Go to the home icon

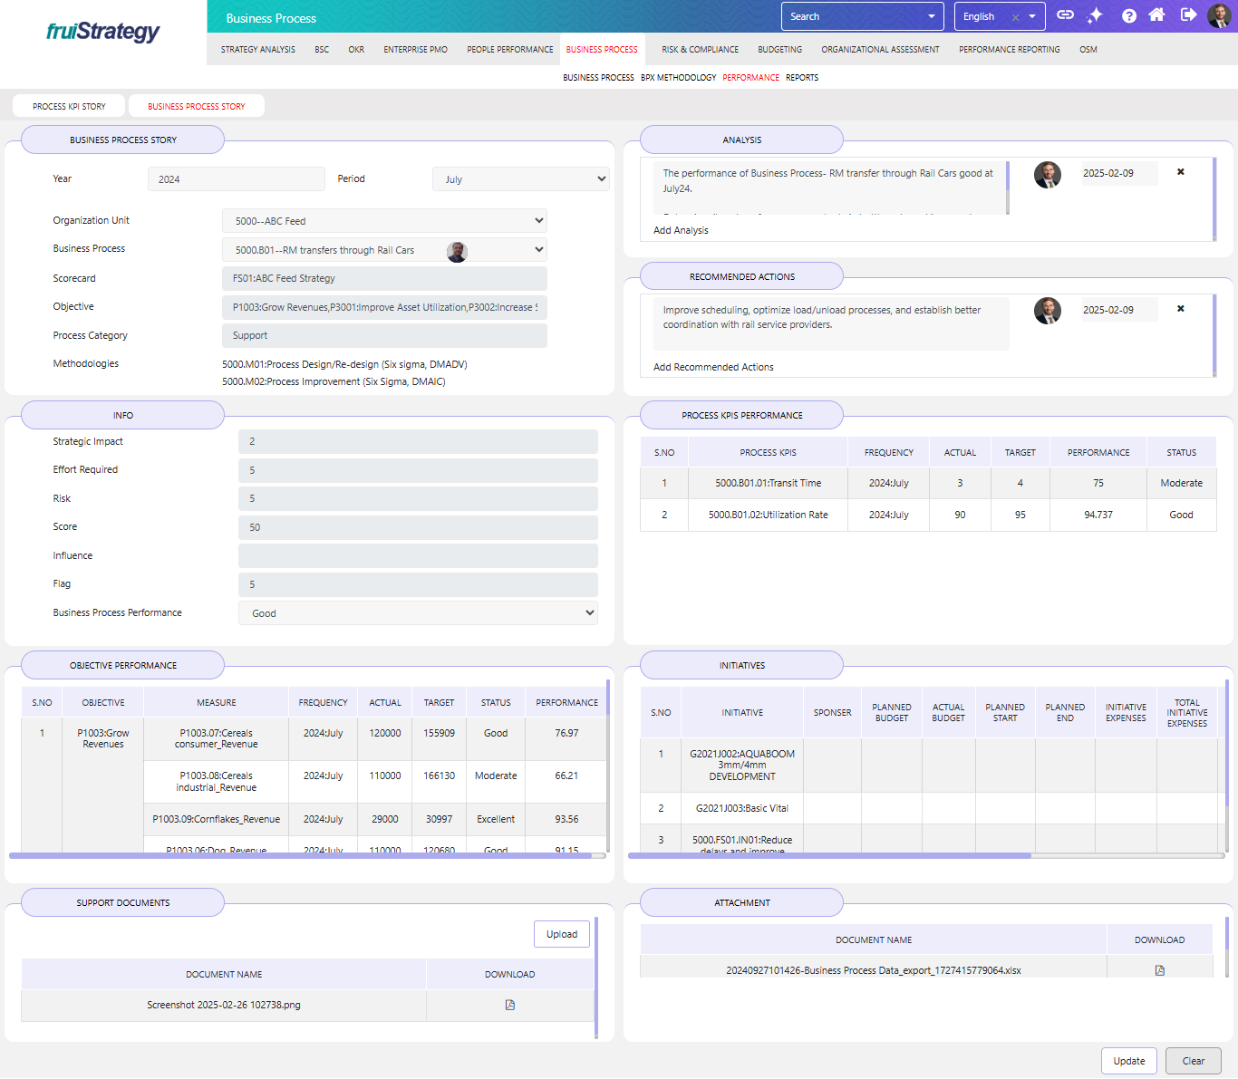1156,15
